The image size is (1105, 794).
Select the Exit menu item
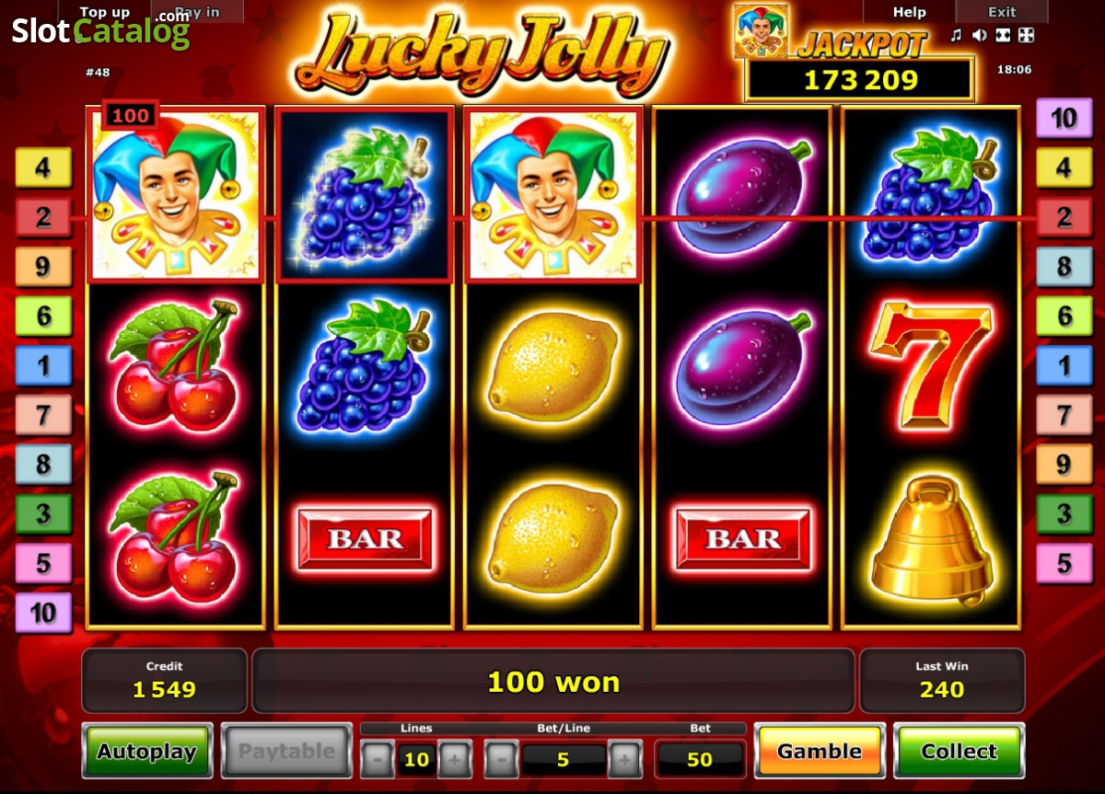point(1002,12)
